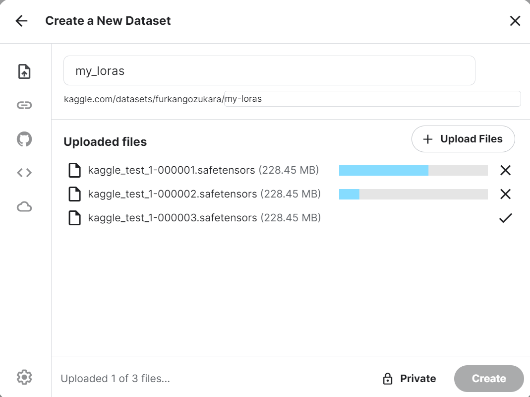
Task: Select the file upload sidebar icon
Action: (x=24, y=71)
